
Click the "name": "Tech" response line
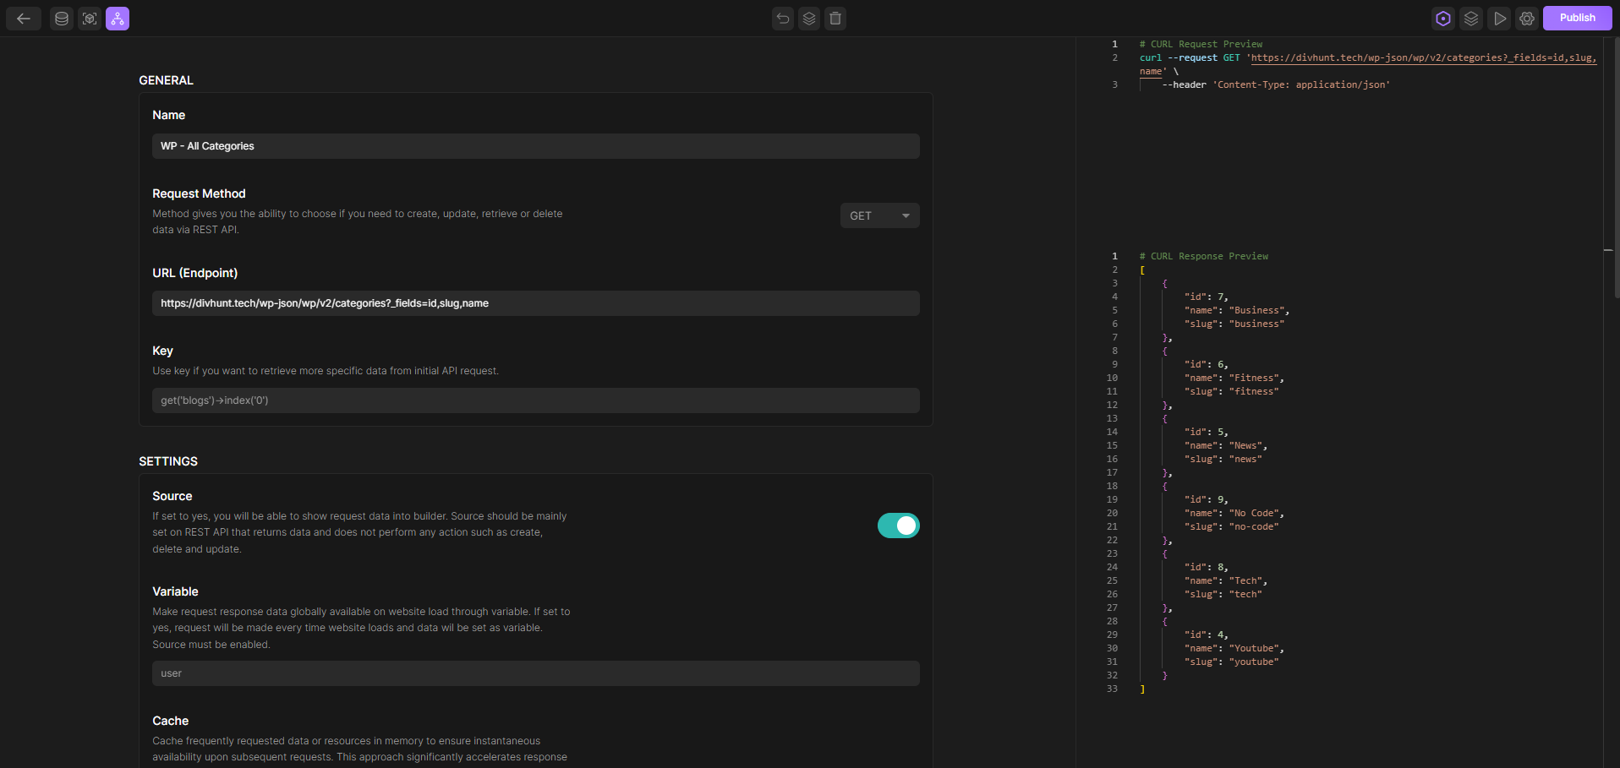point(1226,581)
